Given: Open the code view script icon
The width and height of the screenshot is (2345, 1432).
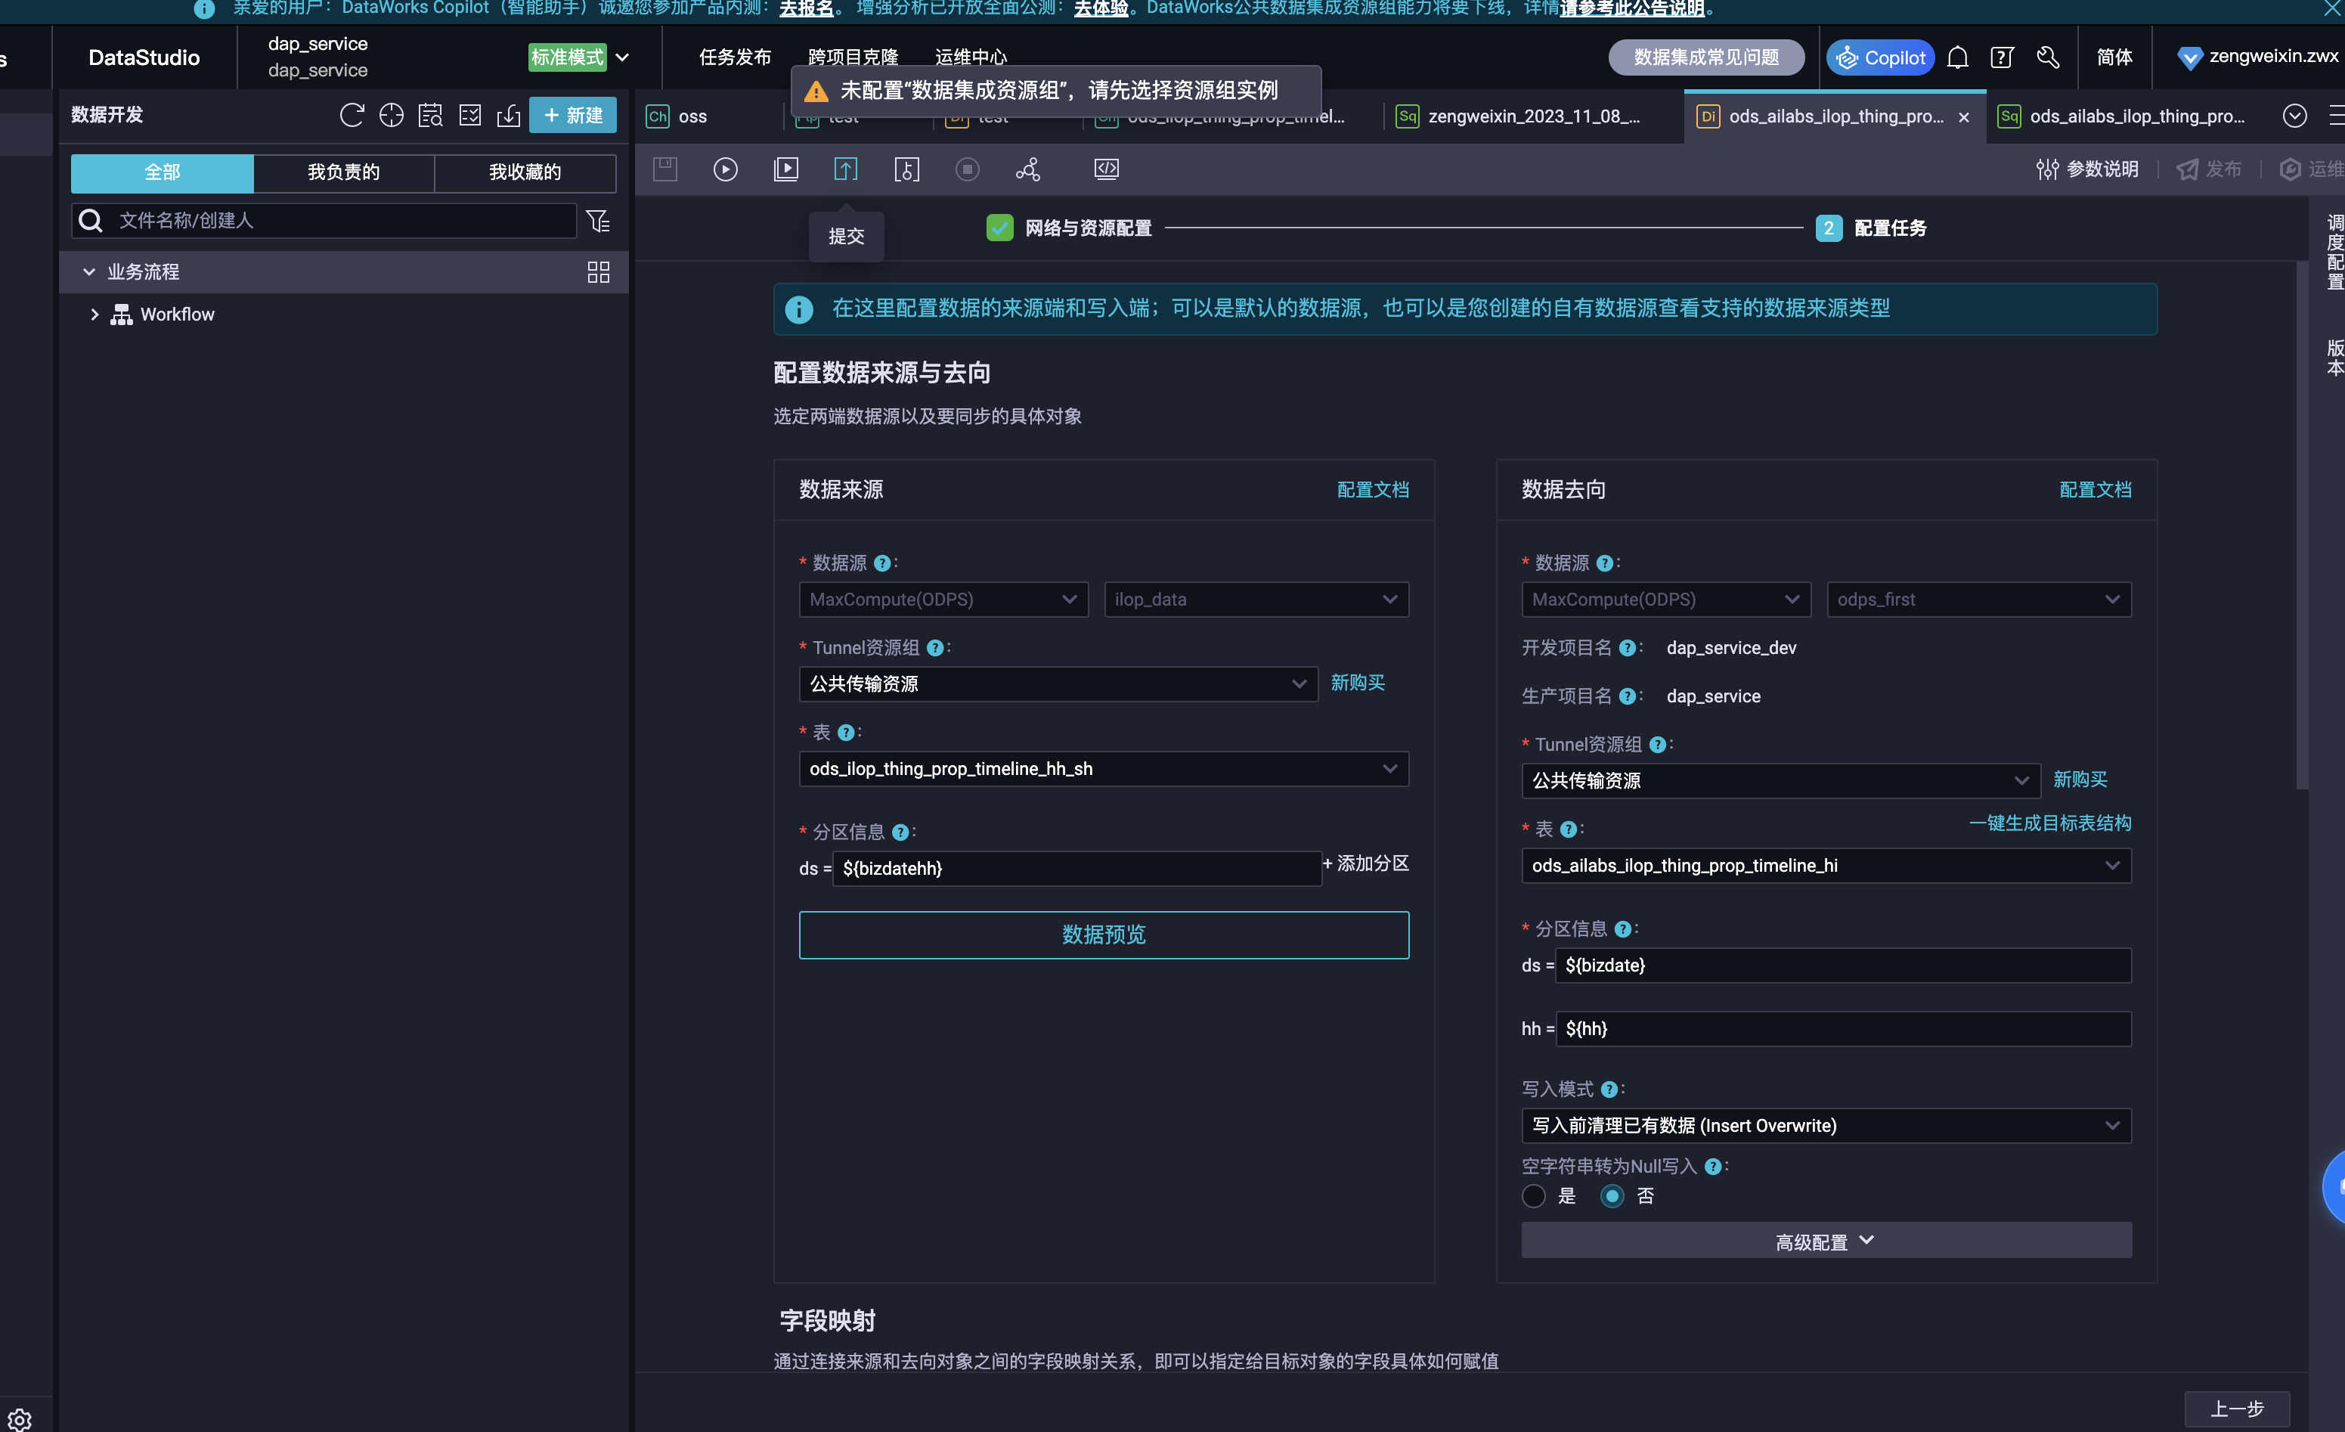Looking at the screenshot, I should tap(1106, 169).
